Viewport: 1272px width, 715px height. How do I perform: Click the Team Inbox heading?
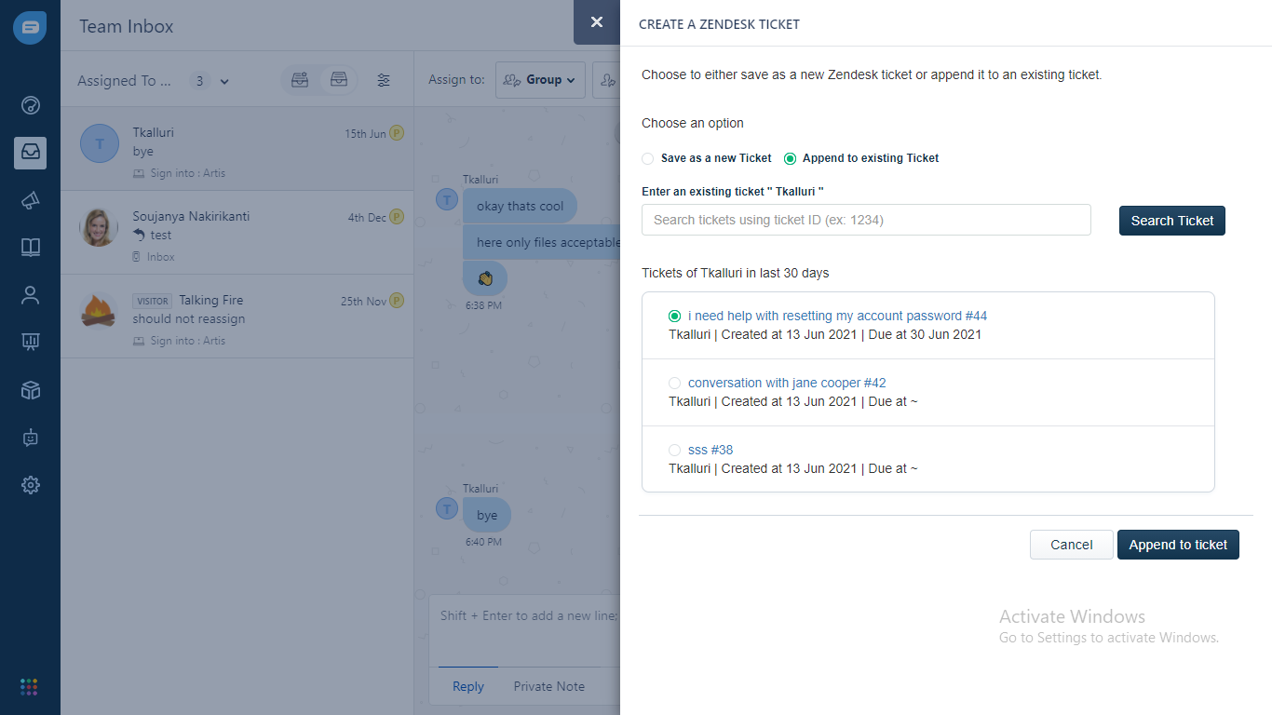coord(127,26)
